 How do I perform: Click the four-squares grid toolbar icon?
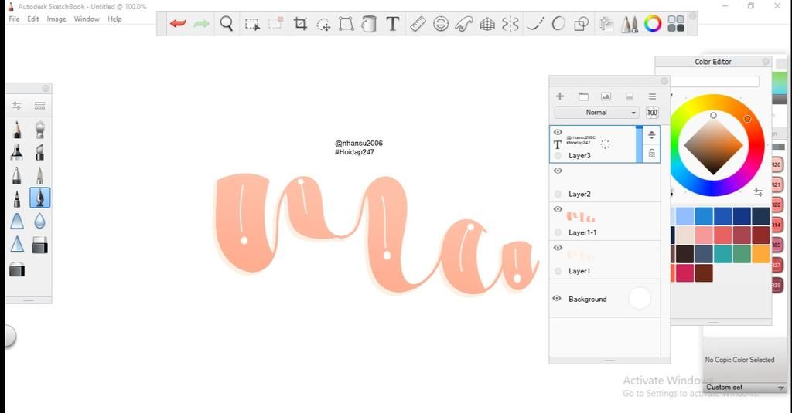[676, 24]
